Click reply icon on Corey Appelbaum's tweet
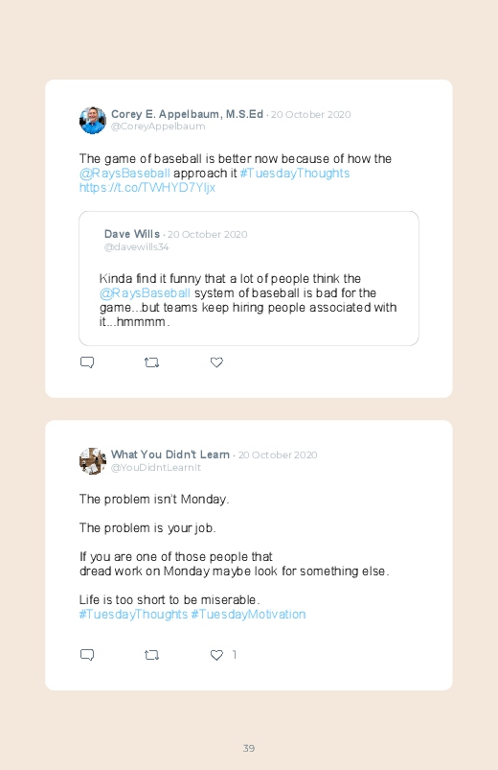The image size is (498, 770). click(87, 362)
